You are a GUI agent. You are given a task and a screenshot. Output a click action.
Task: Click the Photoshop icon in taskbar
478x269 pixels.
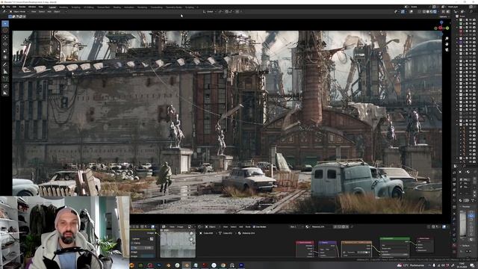[159, 265]
